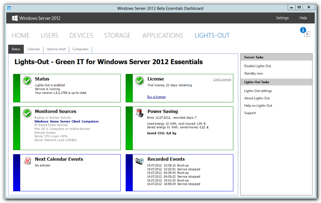
Task: Open Help on Lights-Out
Action: pos(258,105)
